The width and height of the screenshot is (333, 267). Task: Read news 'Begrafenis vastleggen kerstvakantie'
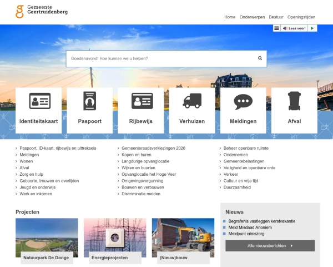[261, 221]
